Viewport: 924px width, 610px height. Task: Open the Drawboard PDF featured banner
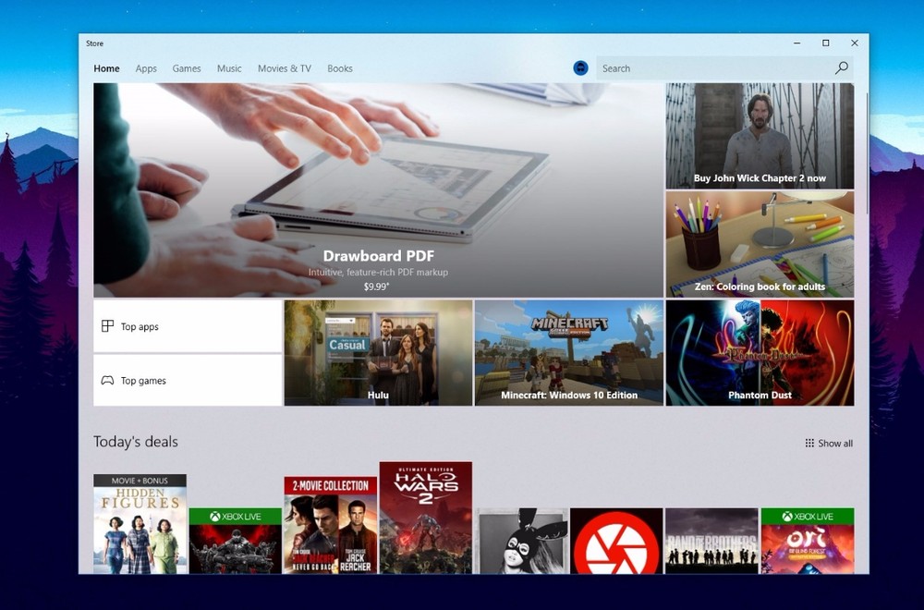pos(378,189)
